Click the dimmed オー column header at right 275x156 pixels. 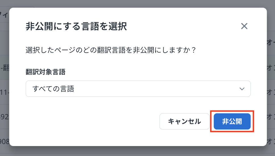[x=270, y=43]
